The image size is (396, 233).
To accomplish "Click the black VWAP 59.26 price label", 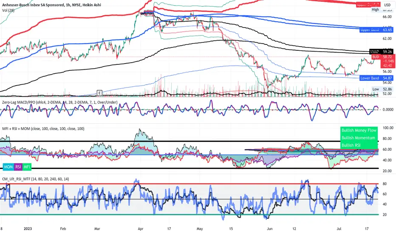I will tap(382, 52).
